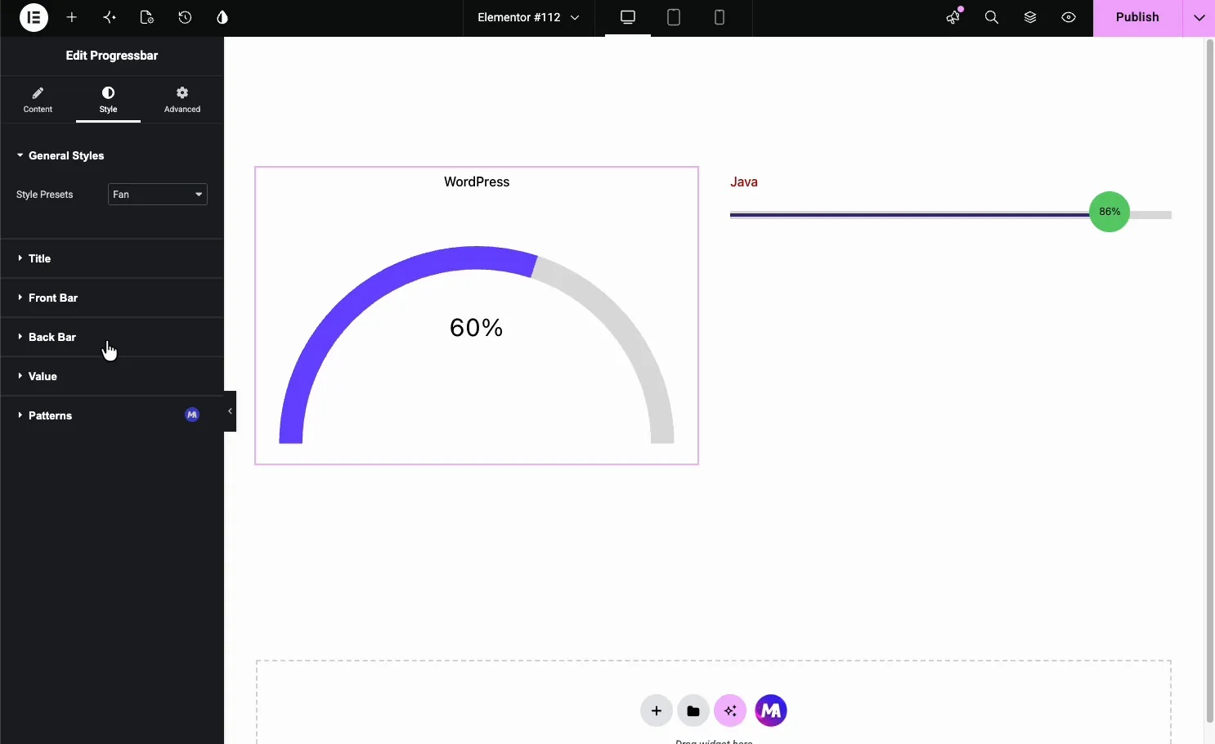Open the template library folder button

coord(693,710)
